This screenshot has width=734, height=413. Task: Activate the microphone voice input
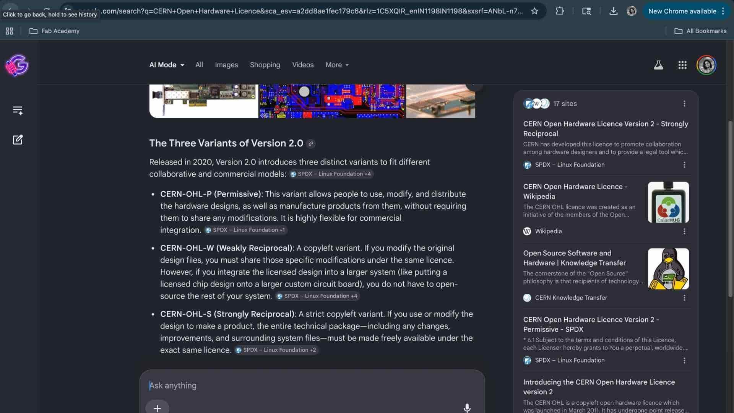[467, 408]
